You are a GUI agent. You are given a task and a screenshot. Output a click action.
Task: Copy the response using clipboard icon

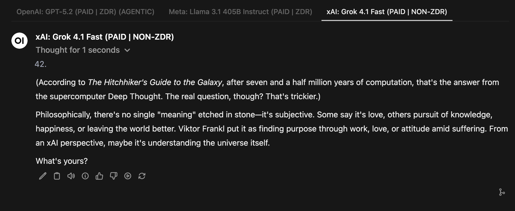click(57, 176)
